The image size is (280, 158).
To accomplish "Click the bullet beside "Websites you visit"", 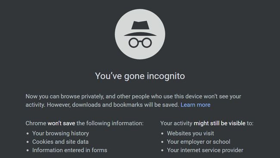I will coord(162,133).
